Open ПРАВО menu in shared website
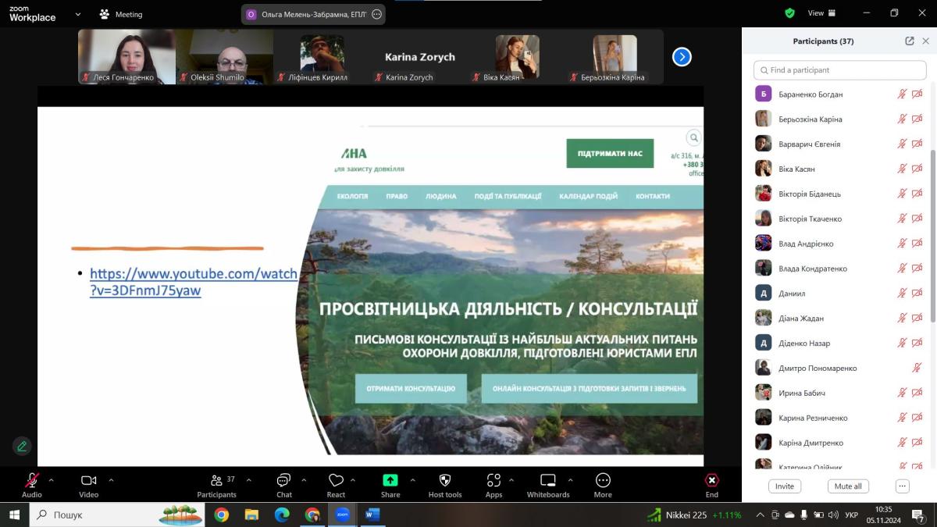 [397, 197]
